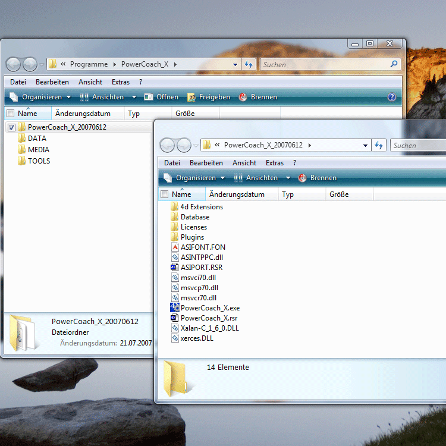Click large folder preview thumbnail in back window
Image resolution: width=446 pixels, height=446 pixels.
point(23,332)
